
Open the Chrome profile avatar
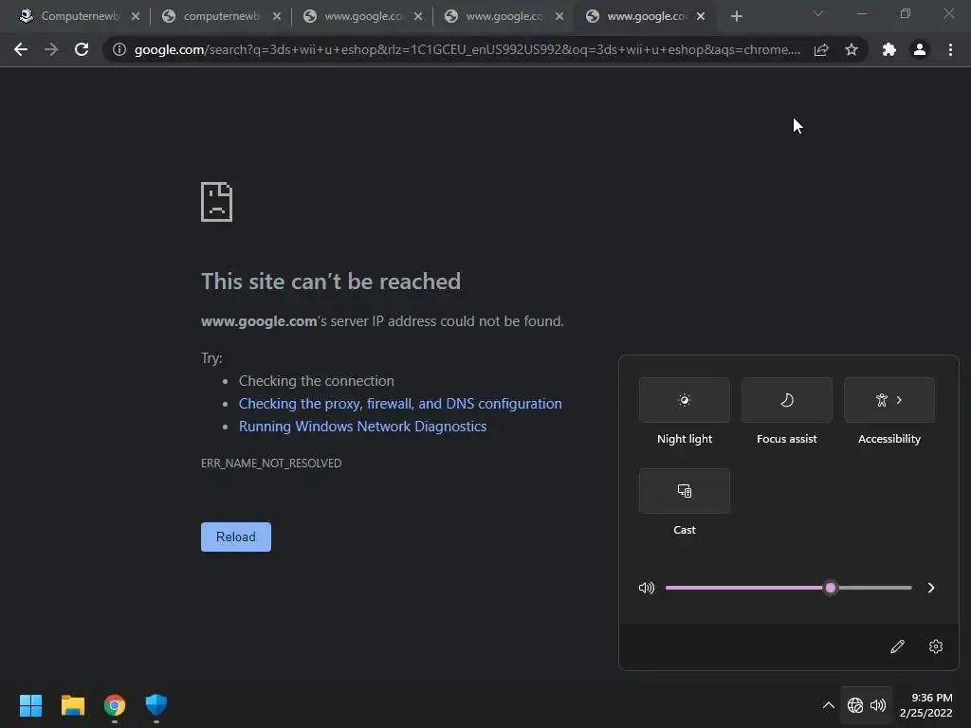click(920, 49)
